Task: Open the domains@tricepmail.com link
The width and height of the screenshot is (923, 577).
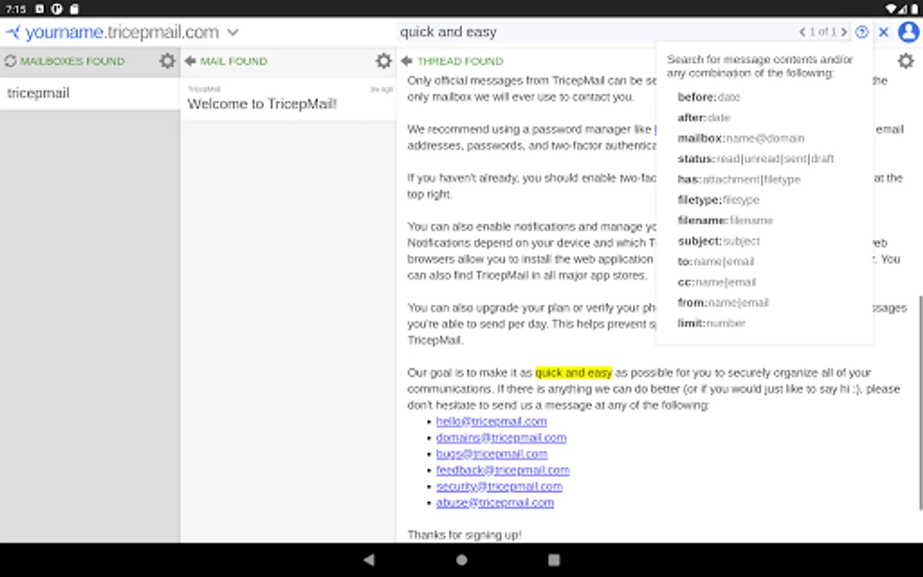Action: 501,438
